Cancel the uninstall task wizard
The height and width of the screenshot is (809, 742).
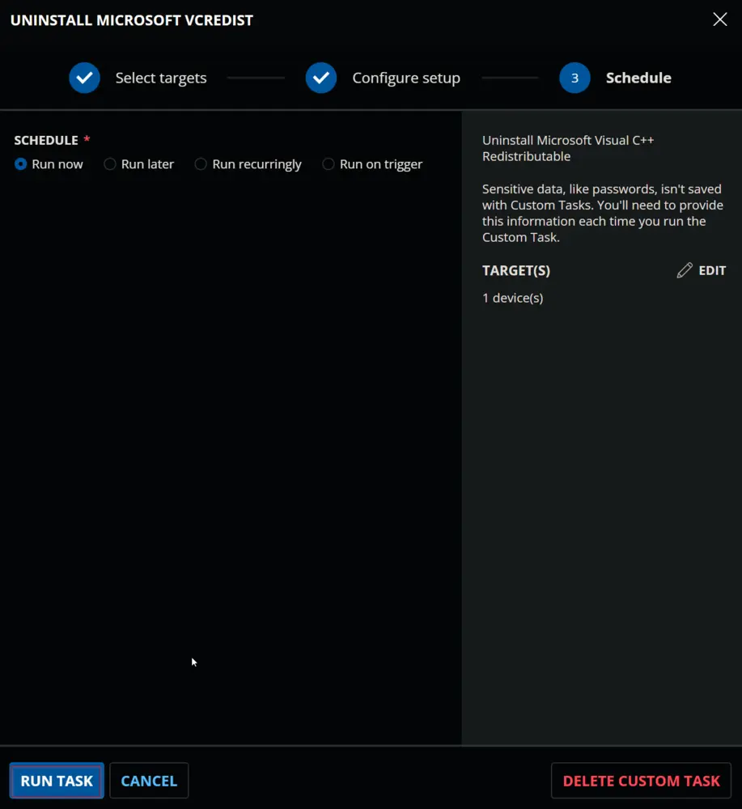tap(149, 781)
